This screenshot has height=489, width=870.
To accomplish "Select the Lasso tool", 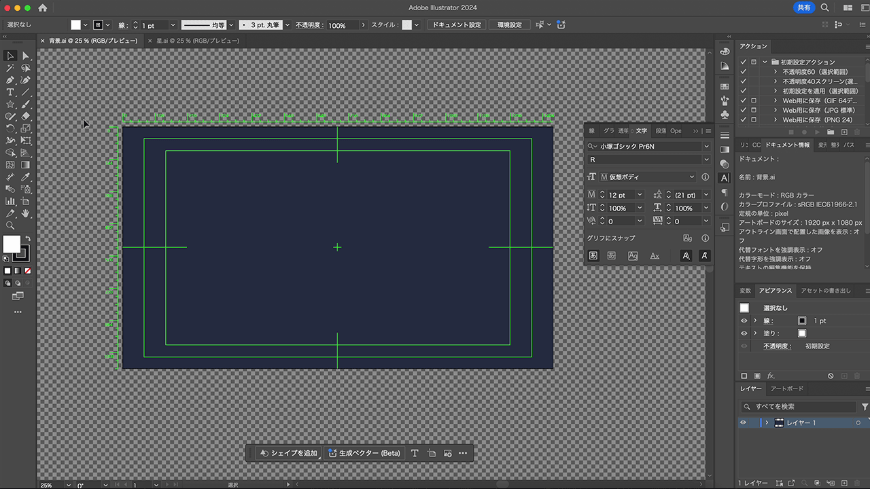I will pos(26,68).
